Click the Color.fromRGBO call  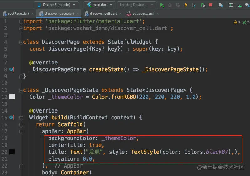coord(114,97)
